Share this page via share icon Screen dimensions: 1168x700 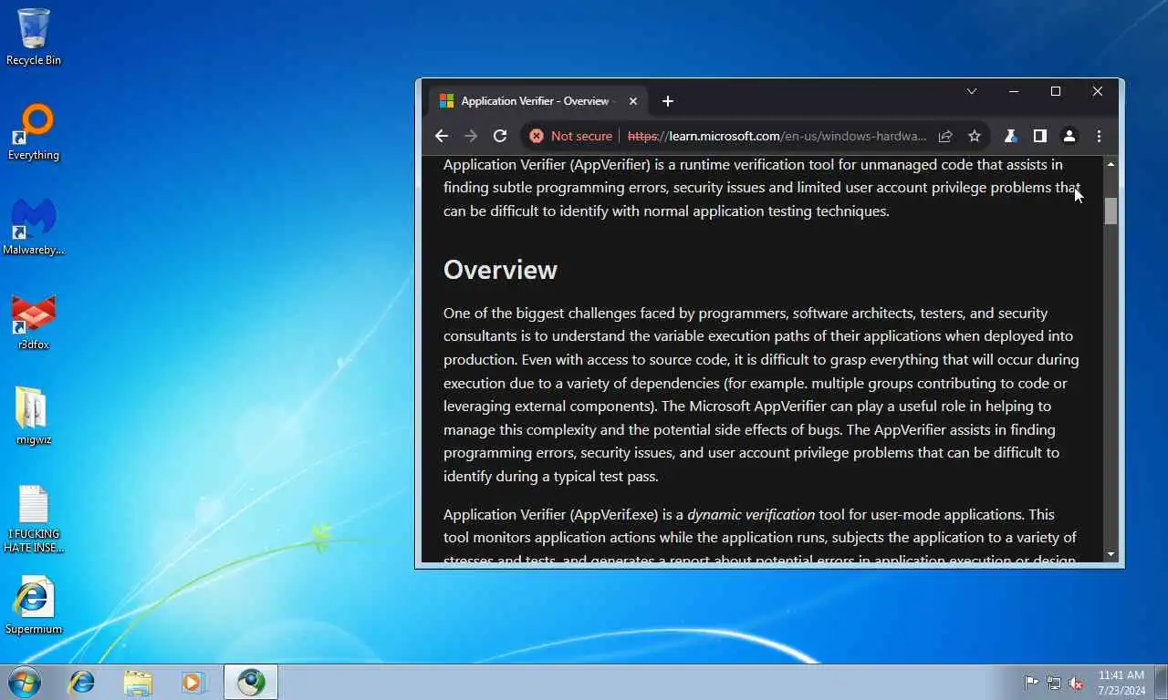[x=945, y=136]
